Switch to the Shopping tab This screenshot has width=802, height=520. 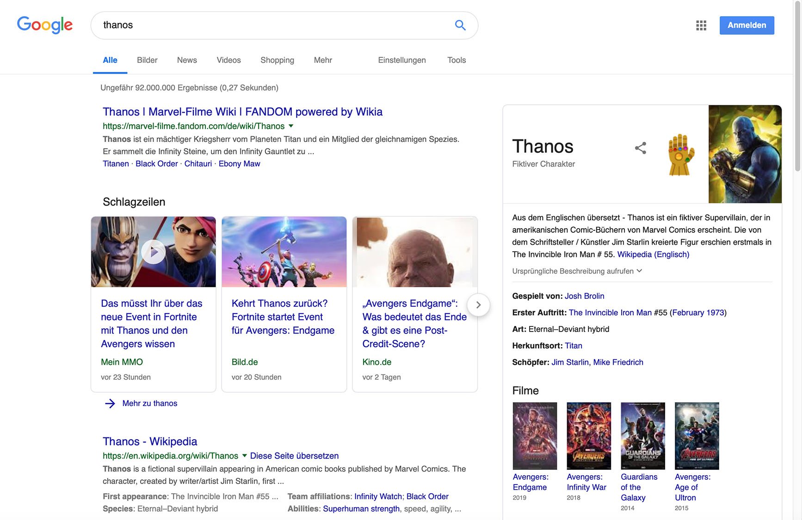pos(277,60)
